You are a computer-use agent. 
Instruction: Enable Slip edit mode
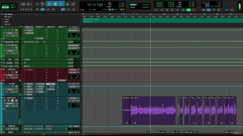(5, 7)
